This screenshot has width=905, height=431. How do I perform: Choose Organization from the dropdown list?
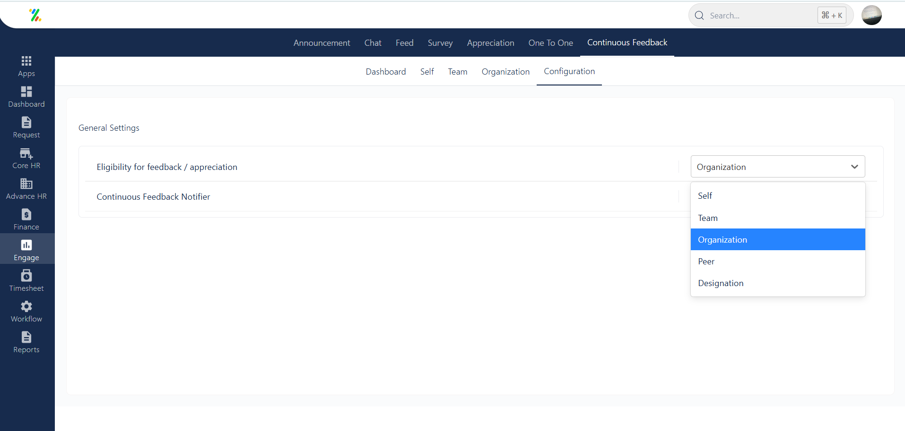point(778,240)
